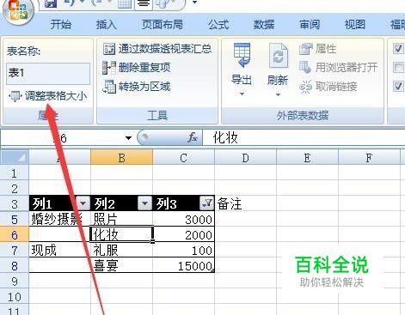This screenshot has width=405, height=315.
Task: Toggle the second unchecked style options checkbox
Action: click(398, 68)
